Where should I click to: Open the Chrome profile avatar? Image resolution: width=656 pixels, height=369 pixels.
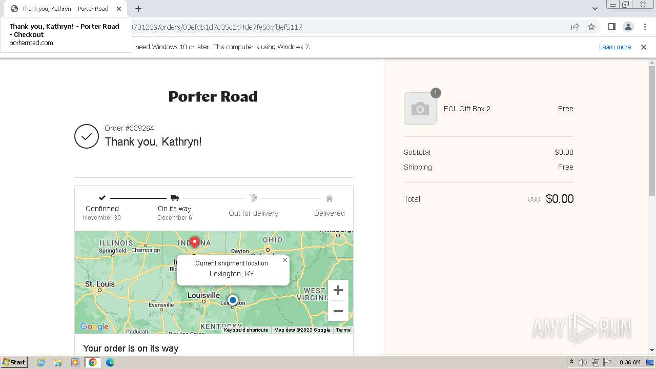point(628,27)
